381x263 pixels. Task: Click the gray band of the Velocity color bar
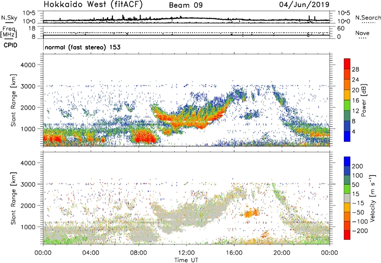(347, 198)
